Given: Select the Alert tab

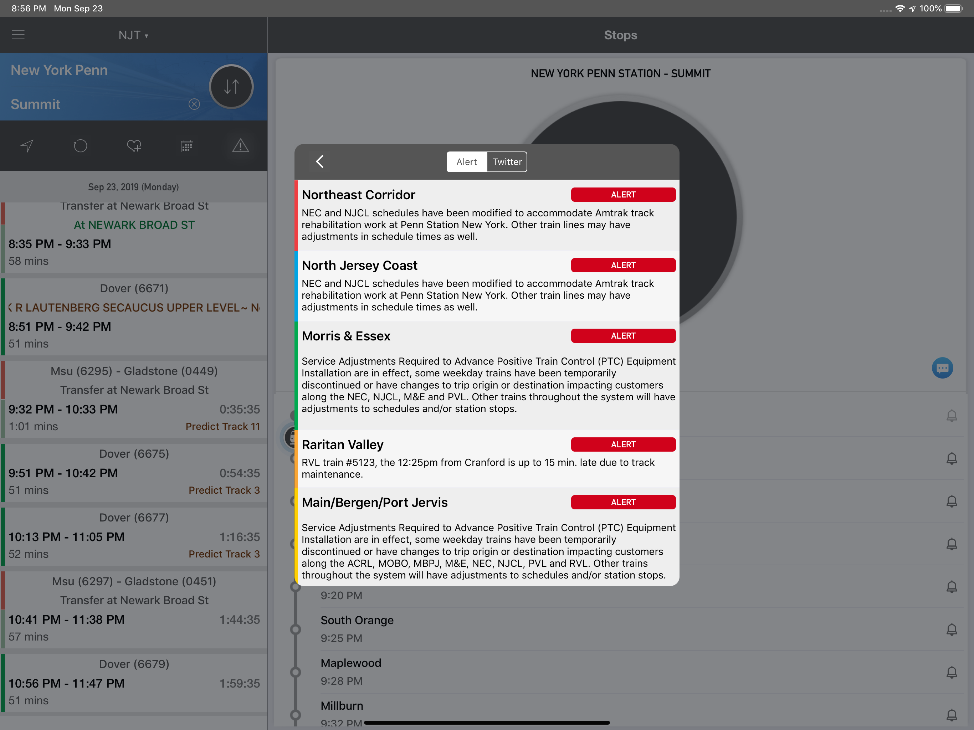Looking at the screenshot, I should tap(467, 162).
